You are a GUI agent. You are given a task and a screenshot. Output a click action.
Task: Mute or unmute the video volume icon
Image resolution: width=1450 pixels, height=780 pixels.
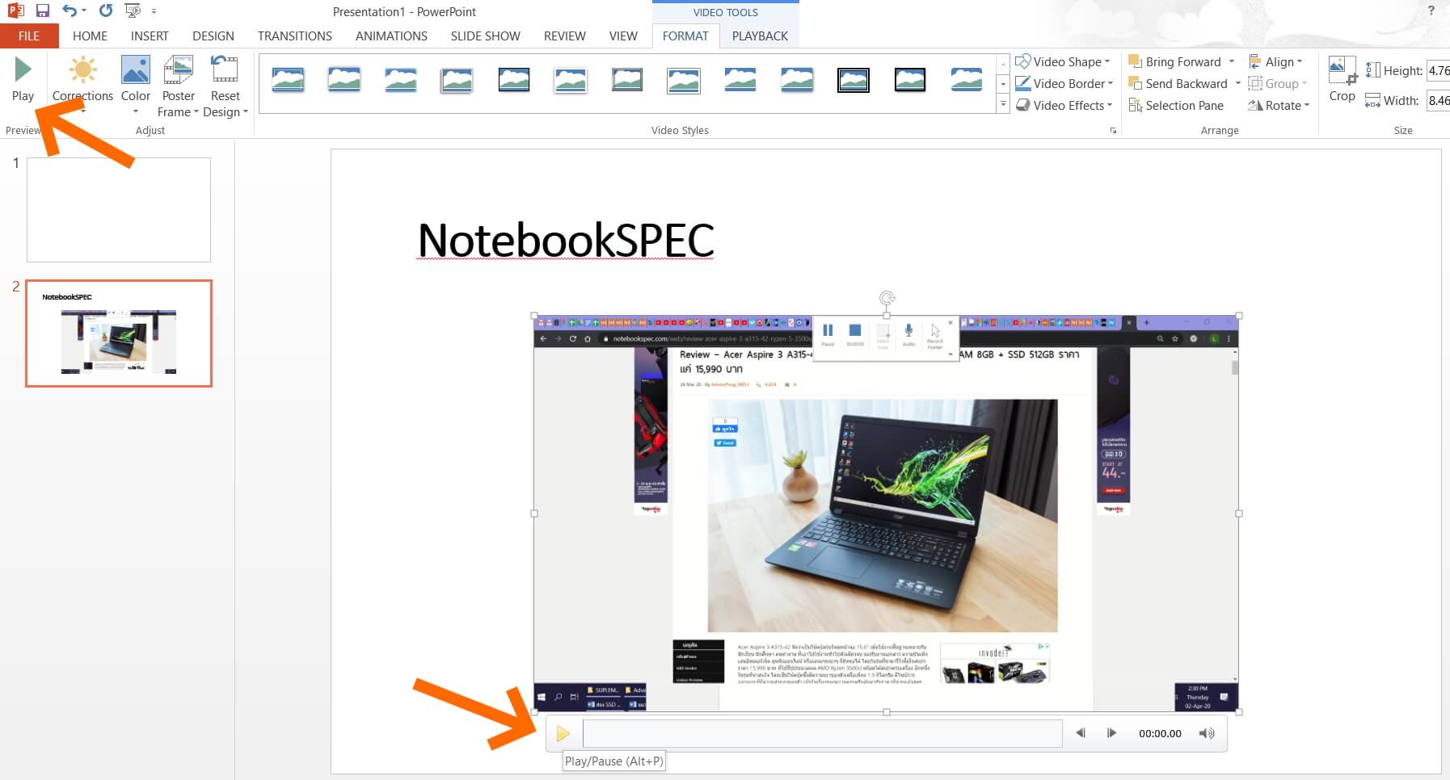[1207, 733]
